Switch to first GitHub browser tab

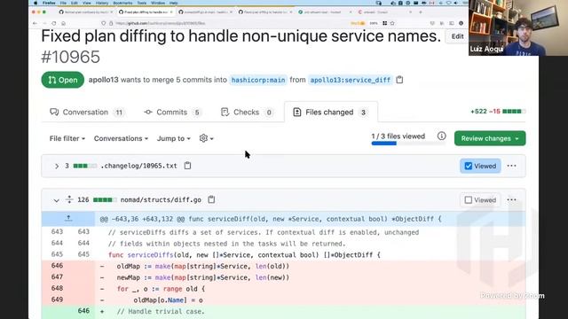coord(85,12)
